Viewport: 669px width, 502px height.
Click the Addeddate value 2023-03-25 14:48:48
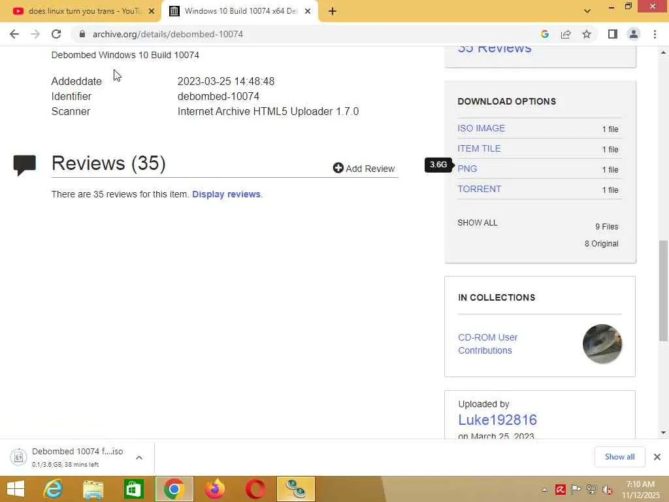[x=225, y=81]
